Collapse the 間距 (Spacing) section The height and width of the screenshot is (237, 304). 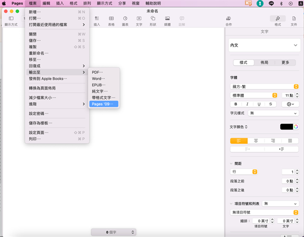point(232,164)
